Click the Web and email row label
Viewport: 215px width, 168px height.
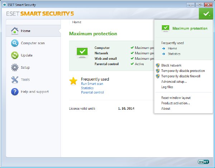click(106, 59)
